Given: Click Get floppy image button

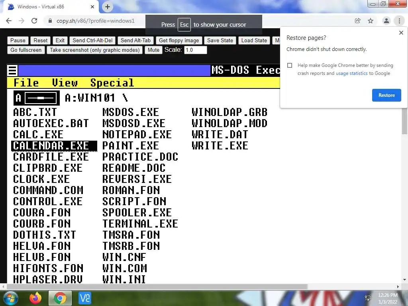Looking at the screenshot, I should [x=179, y=40].
